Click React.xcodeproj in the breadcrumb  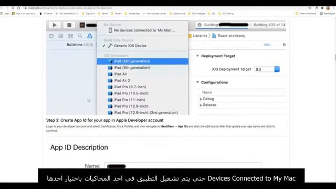tap(229, 36)
